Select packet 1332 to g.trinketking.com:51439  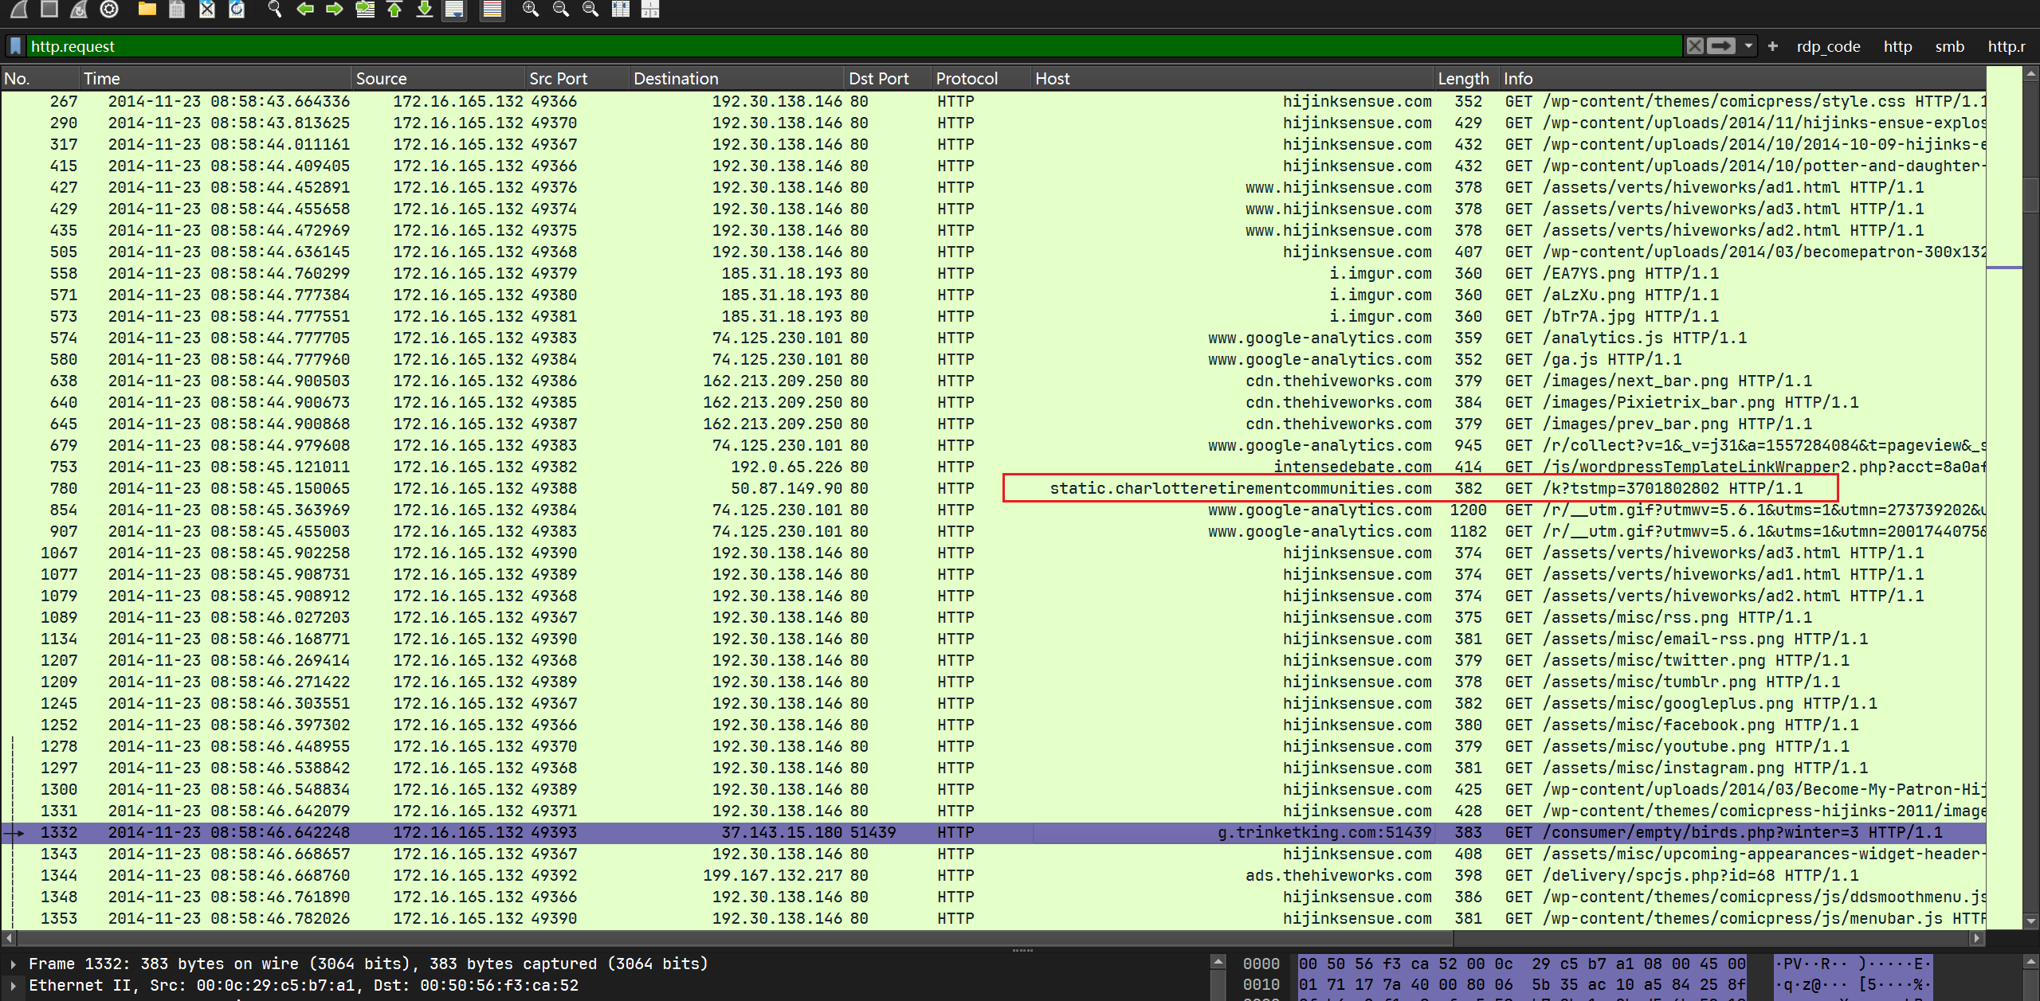coord(993,832)
